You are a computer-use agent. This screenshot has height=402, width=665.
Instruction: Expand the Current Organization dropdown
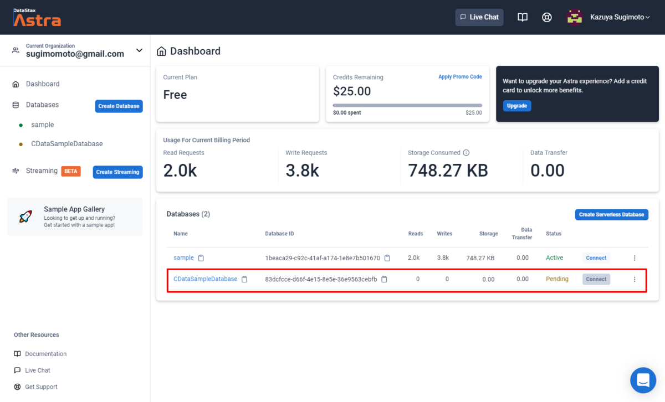tap(139, 50)
